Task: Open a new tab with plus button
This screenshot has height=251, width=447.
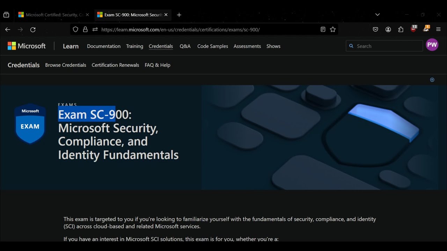Action: tap(179, 15)
